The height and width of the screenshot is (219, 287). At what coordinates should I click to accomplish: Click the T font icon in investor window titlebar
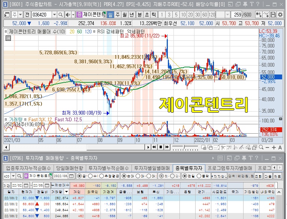click(x=251, y=158)
